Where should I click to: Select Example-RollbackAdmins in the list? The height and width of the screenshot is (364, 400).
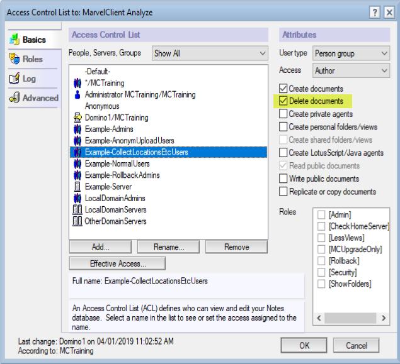[168, 175]
